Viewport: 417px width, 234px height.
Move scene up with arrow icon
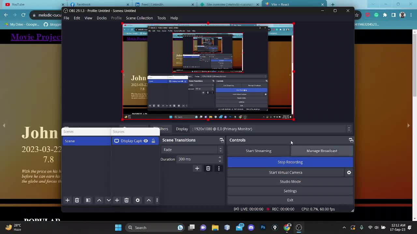(x=99, y=200)
